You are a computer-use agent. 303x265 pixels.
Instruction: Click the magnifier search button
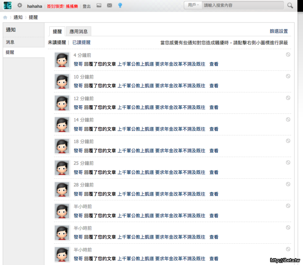pyautogui.click(x=290, y=6)
